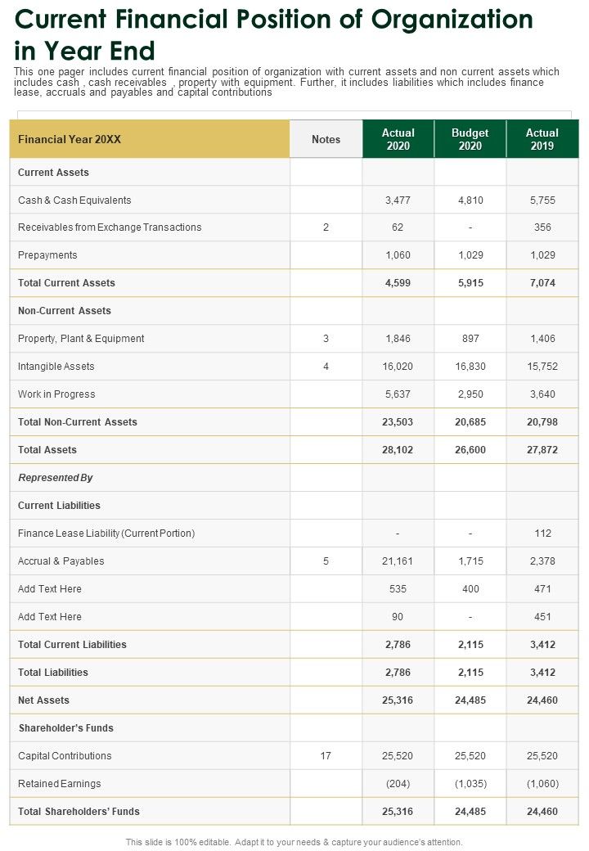The width and height of the screenshot is (589, 851).
Task: Select the 5,637 work in progress value
Action: (x=398, y=394)
